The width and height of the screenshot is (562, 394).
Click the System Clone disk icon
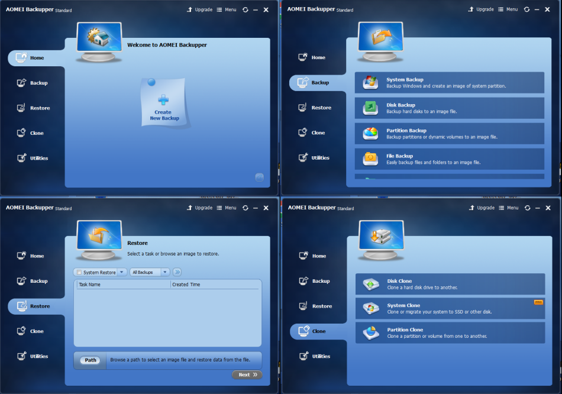(x=371, y=308)
